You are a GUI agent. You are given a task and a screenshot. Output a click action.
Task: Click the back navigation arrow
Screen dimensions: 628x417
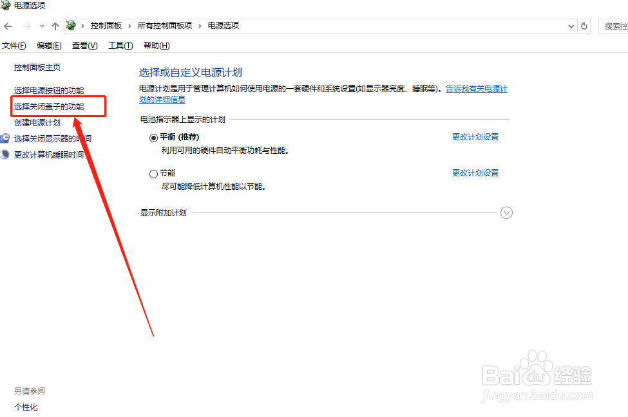click(8, 26)
